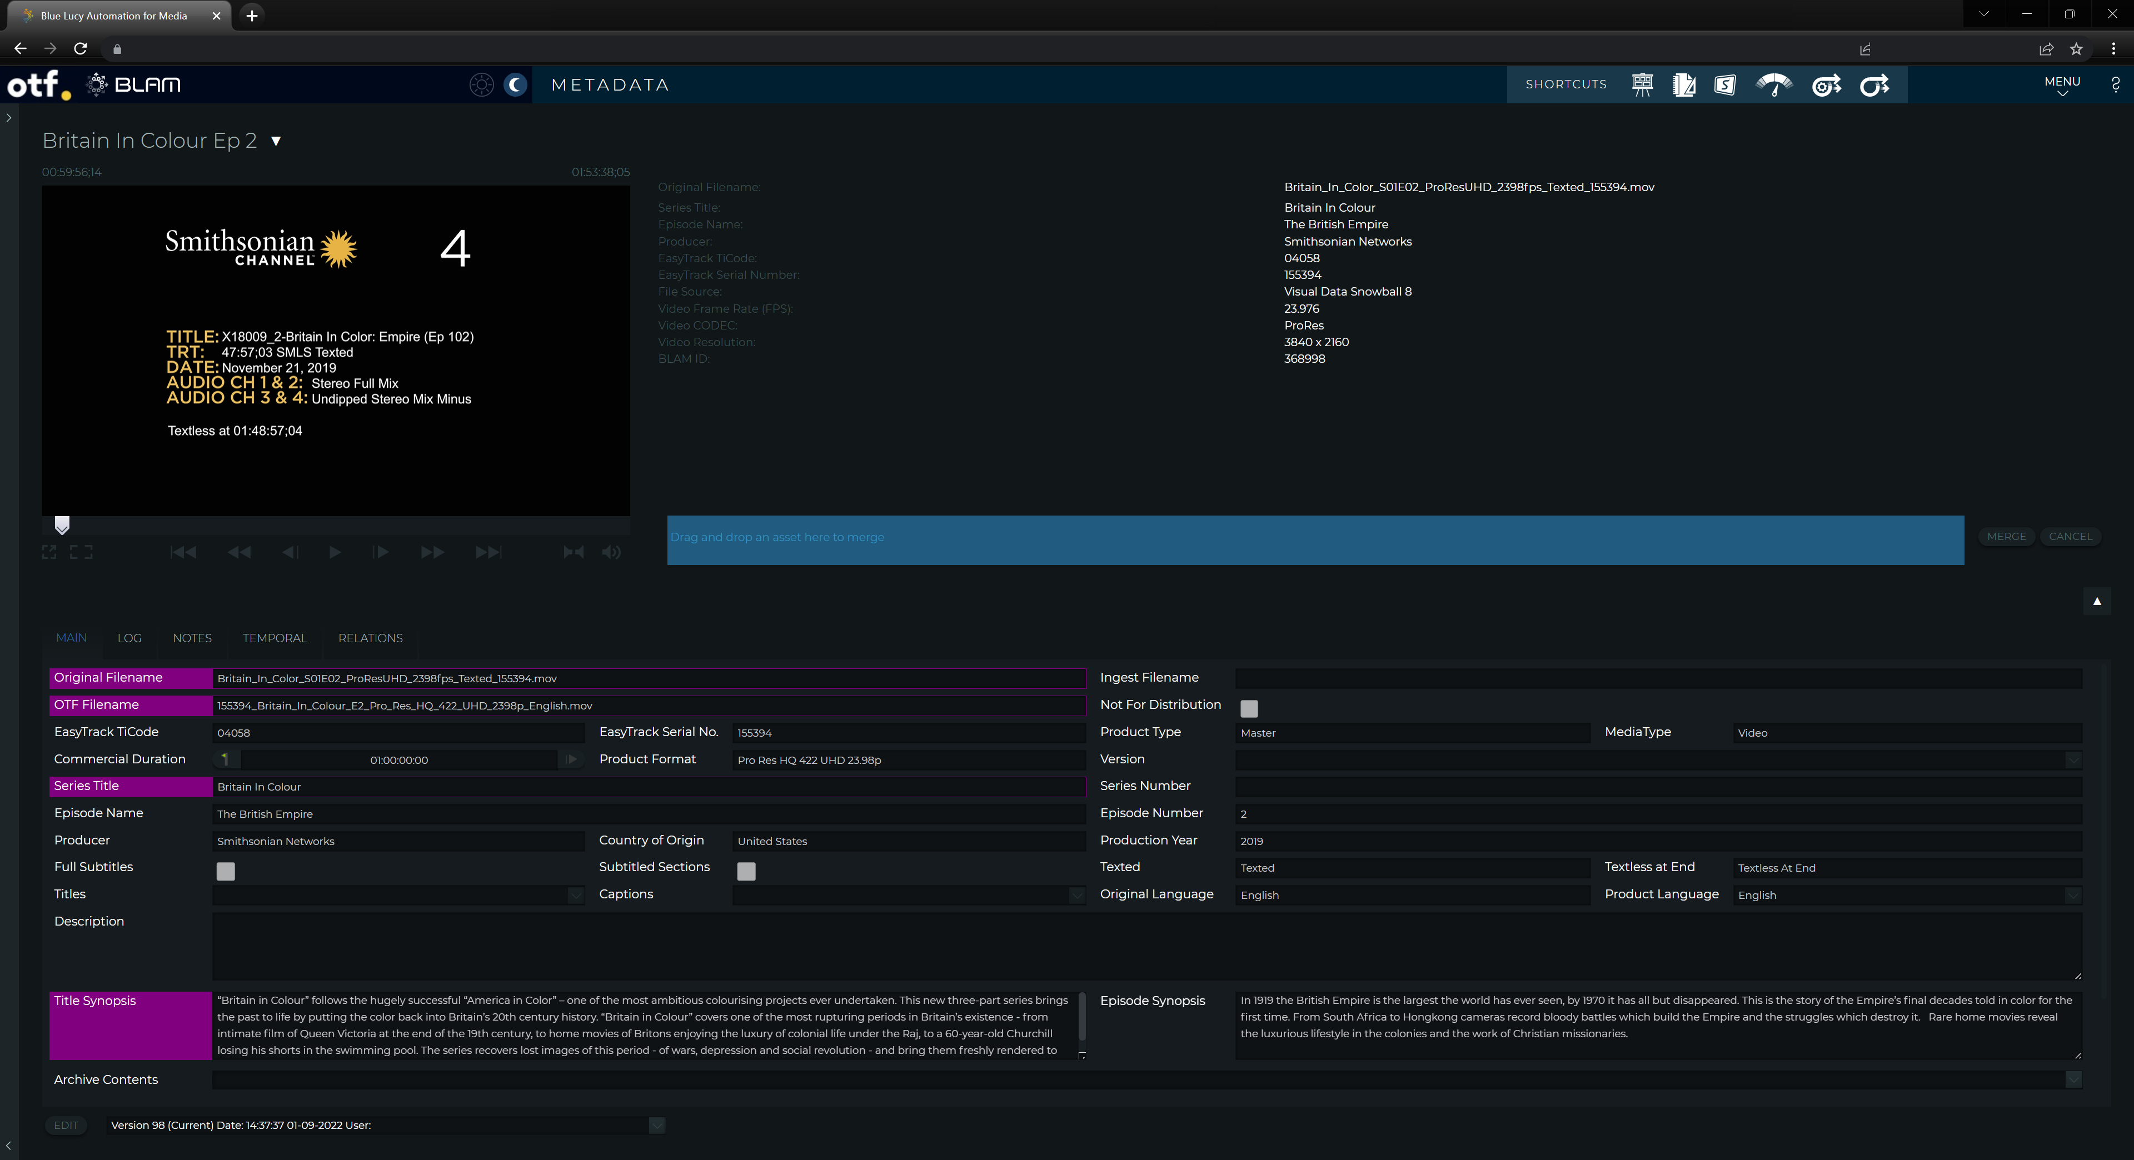This screenshot has width=2134, height=1160.
Task: Open the gear workflow arrows shortcut icon
Action: click(1826, 84)
